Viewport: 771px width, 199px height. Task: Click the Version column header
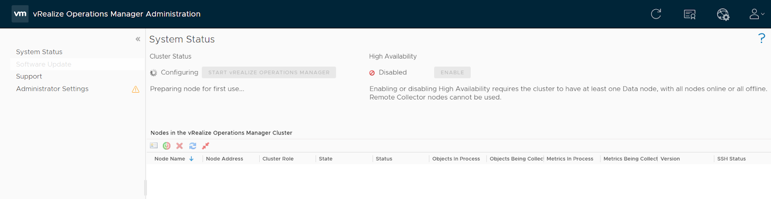pyautogui.click(x=670, y=159)
